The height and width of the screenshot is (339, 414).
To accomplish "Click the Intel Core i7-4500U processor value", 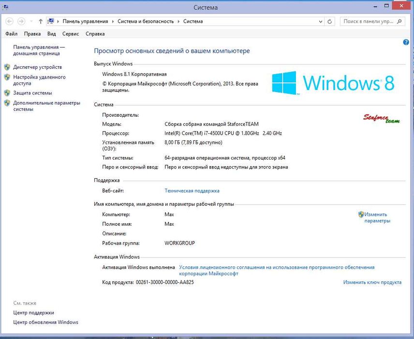I will (223, 133).
